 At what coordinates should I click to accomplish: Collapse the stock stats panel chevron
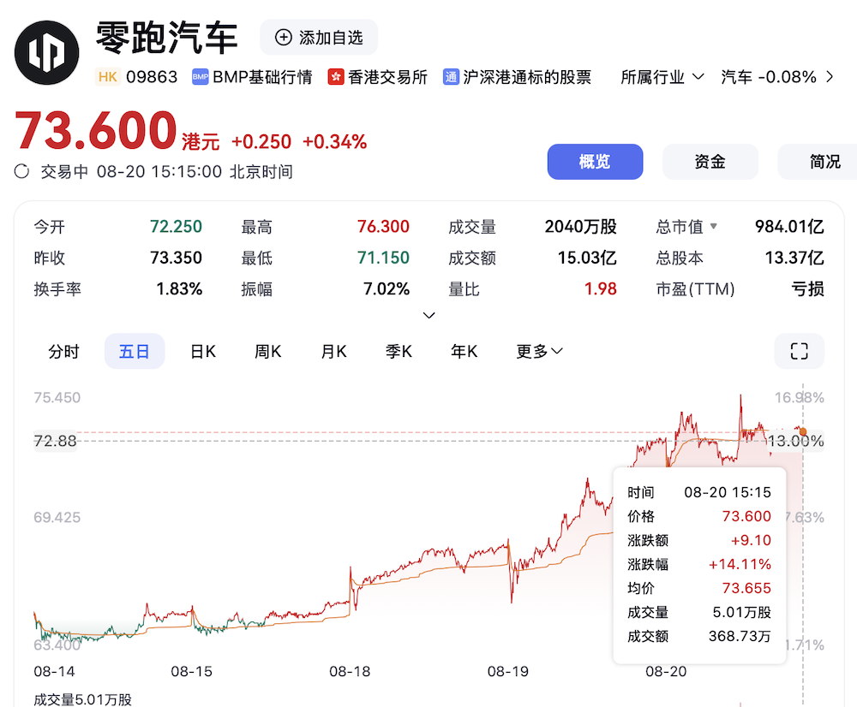coord(428,315)
